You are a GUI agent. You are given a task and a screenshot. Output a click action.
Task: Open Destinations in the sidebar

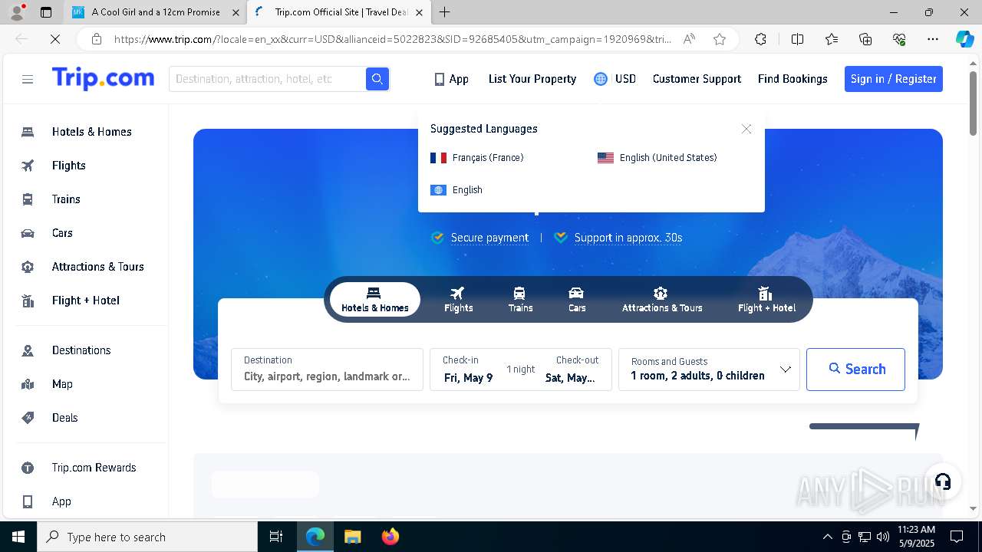pos(81,350)
